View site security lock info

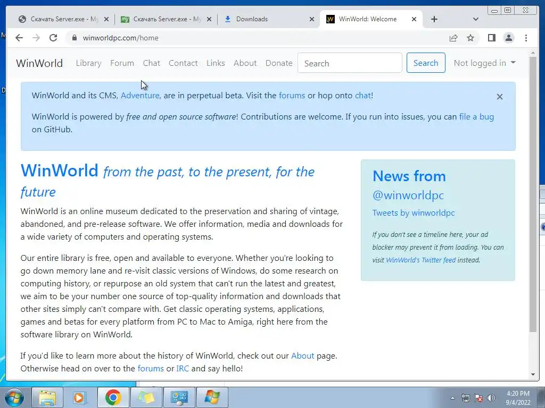coord(74,38)
